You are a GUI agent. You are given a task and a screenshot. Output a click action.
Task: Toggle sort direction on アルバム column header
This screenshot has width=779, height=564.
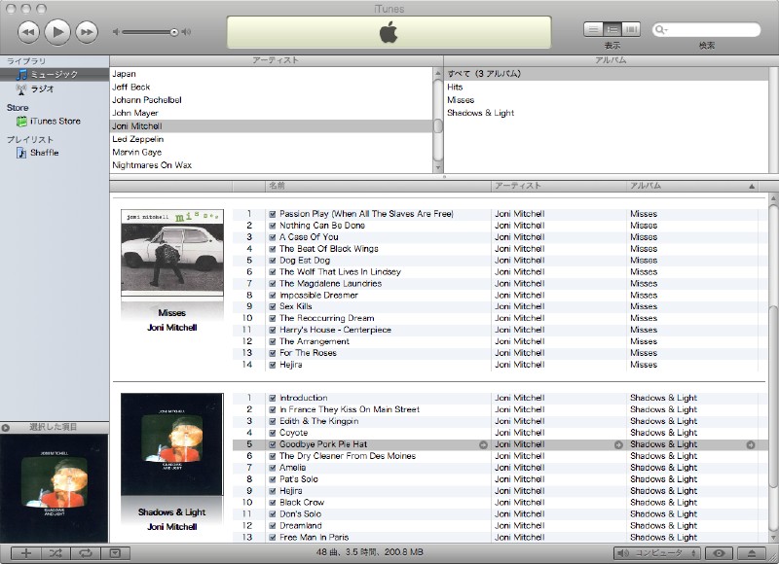[692, 186]
